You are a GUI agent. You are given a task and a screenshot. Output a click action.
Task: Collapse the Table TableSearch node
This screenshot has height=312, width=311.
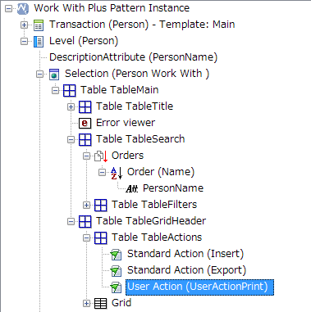(71, 140)
